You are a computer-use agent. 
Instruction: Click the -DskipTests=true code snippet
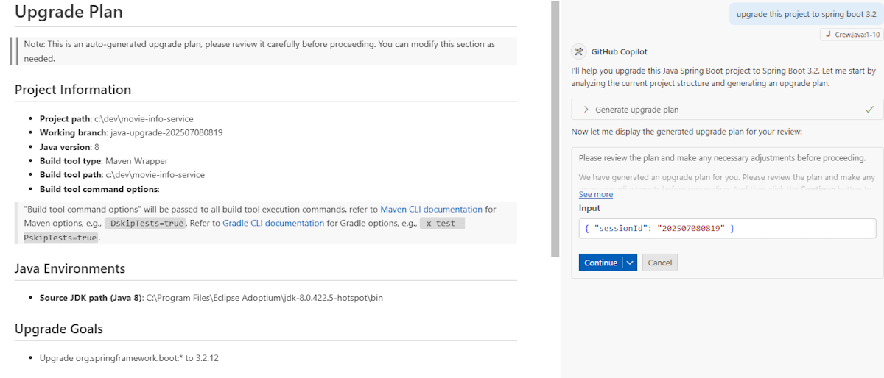[144, 224]
